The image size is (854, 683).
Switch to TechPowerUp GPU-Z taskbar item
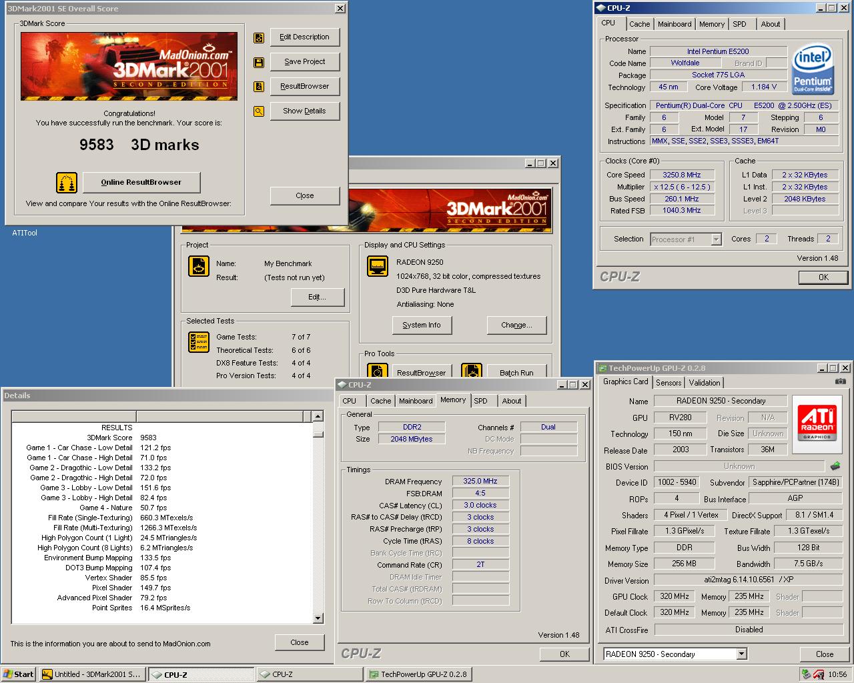point(418,674)
